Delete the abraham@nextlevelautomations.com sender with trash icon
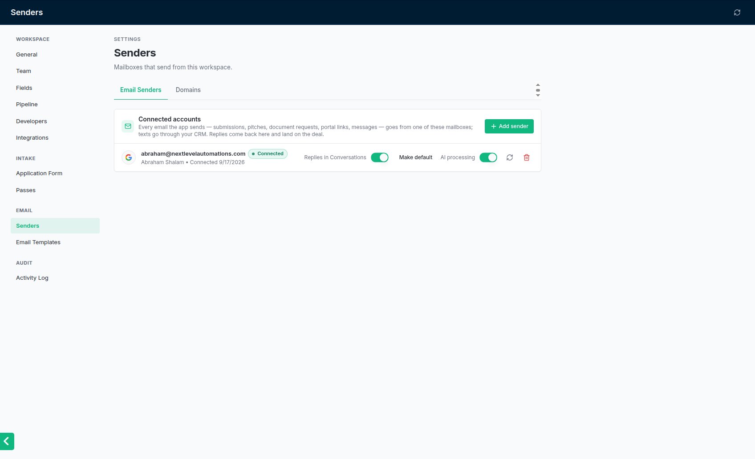The width and height of the screenshot is (755, 459). (527, 157)
